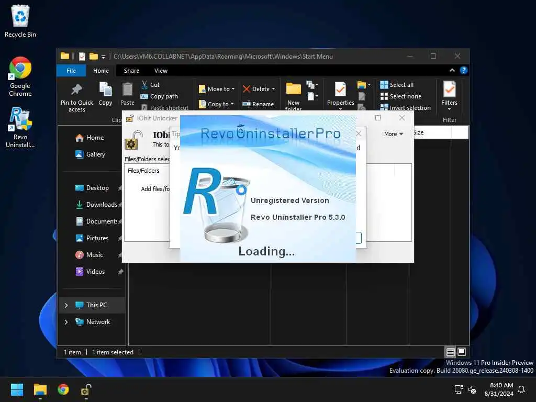This screenshot has height=402, width=536.
Task: Open the Delete dropdown arrow
Action: [273, 89]
